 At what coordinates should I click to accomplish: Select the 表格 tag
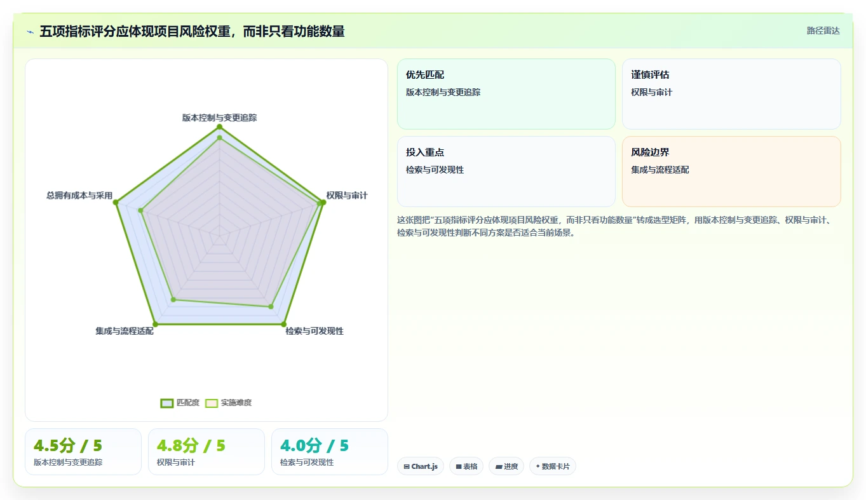pyautogui.click(x=466, y=466)
